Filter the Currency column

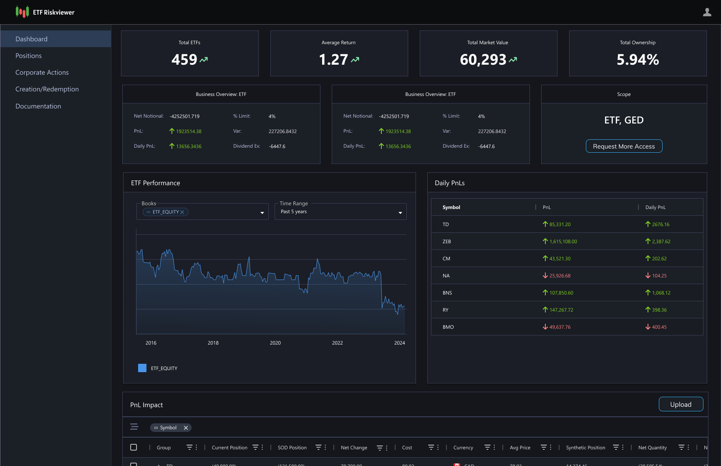click(x=487, y=447)
